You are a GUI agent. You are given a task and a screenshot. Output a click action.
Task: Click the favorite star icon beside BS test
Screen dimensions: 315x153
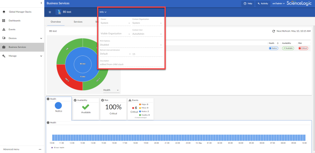[x=50, y=12]
